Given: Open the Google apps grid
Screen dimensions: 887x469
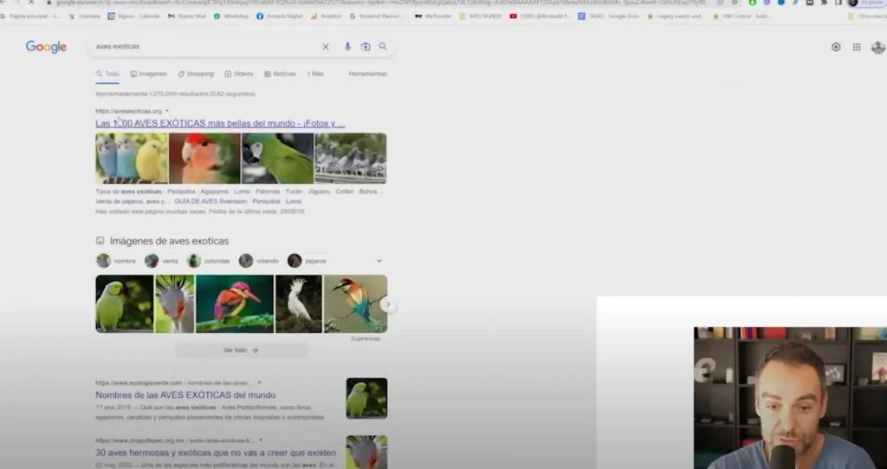Looking at the screenshot, I should pos(857,47).
